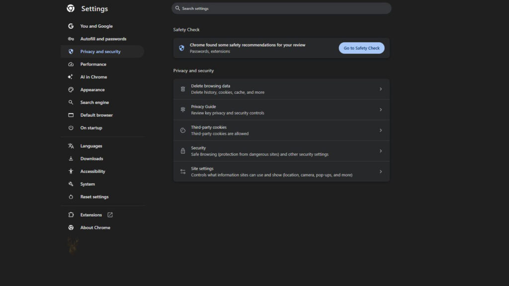Click the sparkle icon for AI in Chrome
509x286 pixels.
[x=71, y=77]
